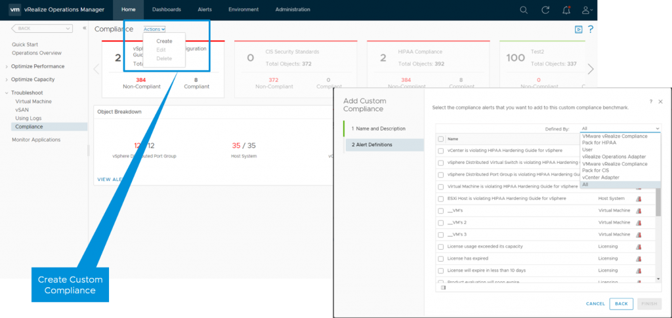Close the Add Custom Compliance dialog
Image resolution: width=672 pixels, height=318 pixels.
pos(660,102)
